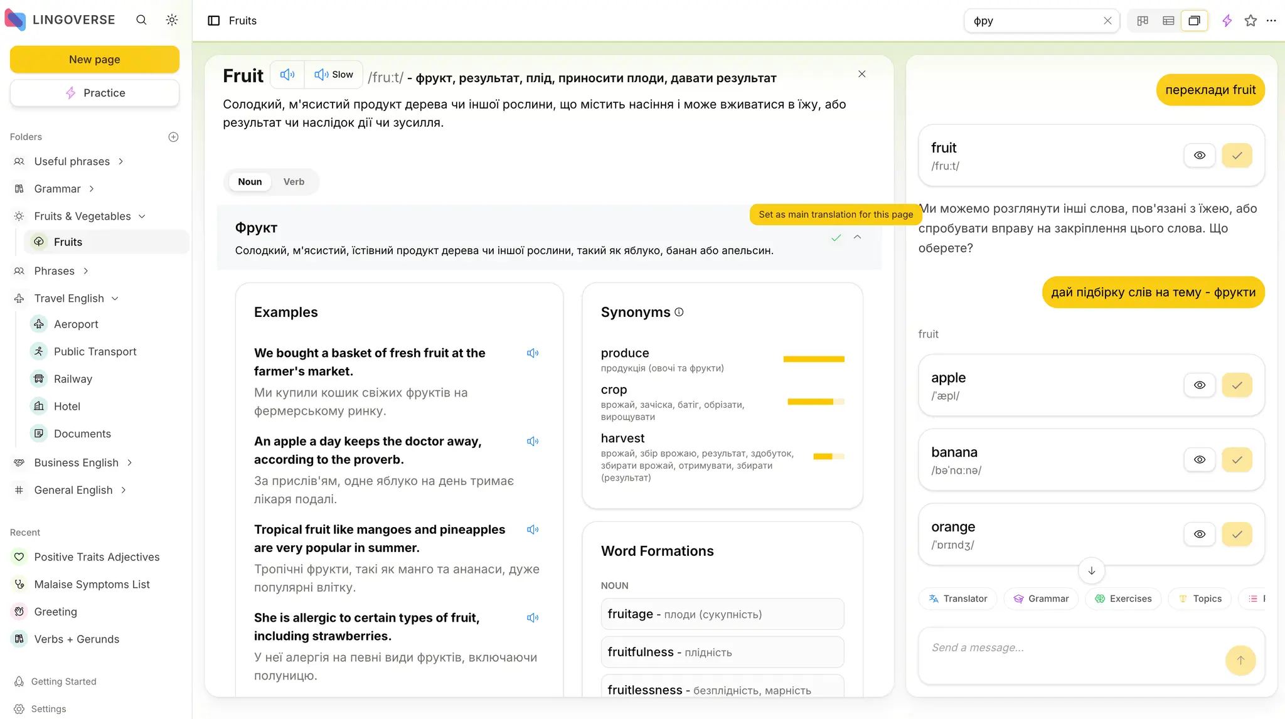1285x719 pixels.
Task: Expand the Business English folder
Action: pos(129,463)
